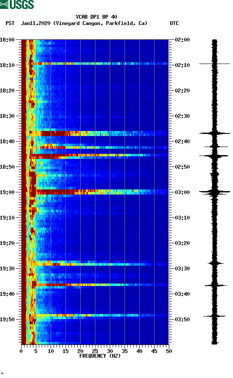Click the seismogram spike line near 02:10
Viewport: 233px width, 378px height.
tap(214, 64)
